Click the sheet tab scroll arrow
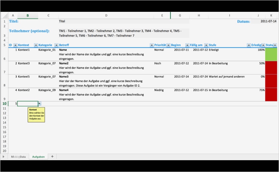Screen dimensions: 279x172 tap(3, 157)
